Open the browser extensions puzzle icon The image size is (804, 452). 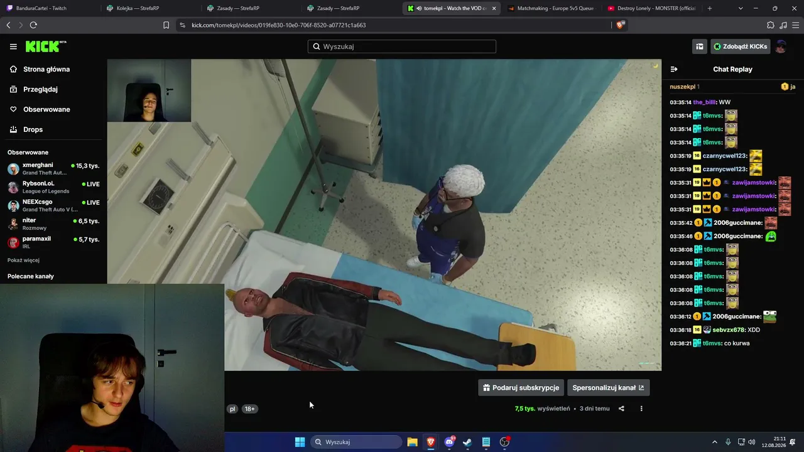click(x=771, y=25)
